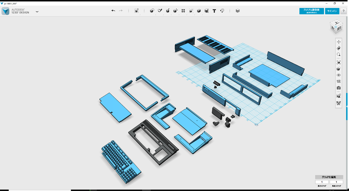Click the Zoom magnifier in navigation bar
349x191 pixels.
tap(338, 55)
